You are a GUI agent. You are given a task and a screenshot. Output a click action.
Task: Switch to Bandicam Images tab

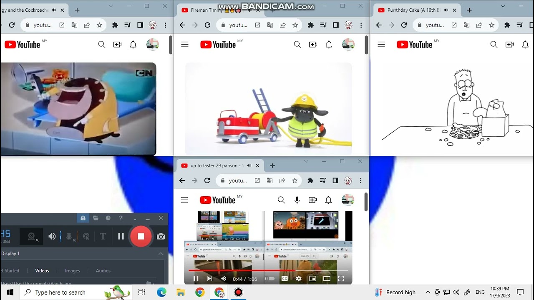pos(72,270)
